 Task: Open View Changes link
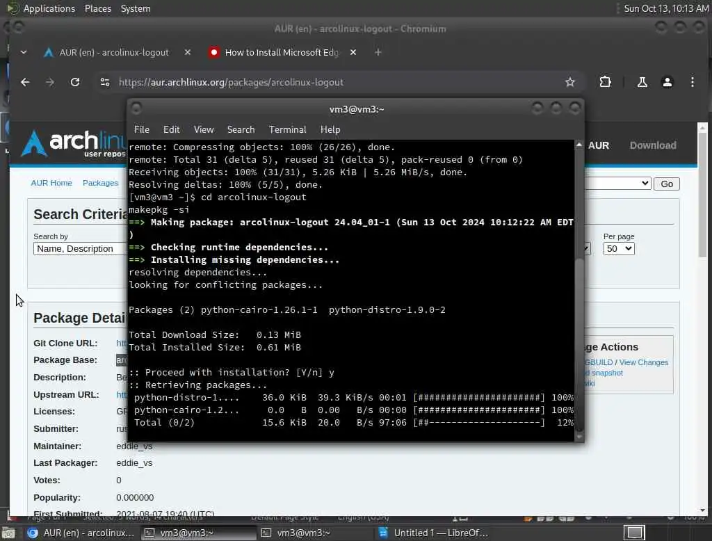pos(643,362)
